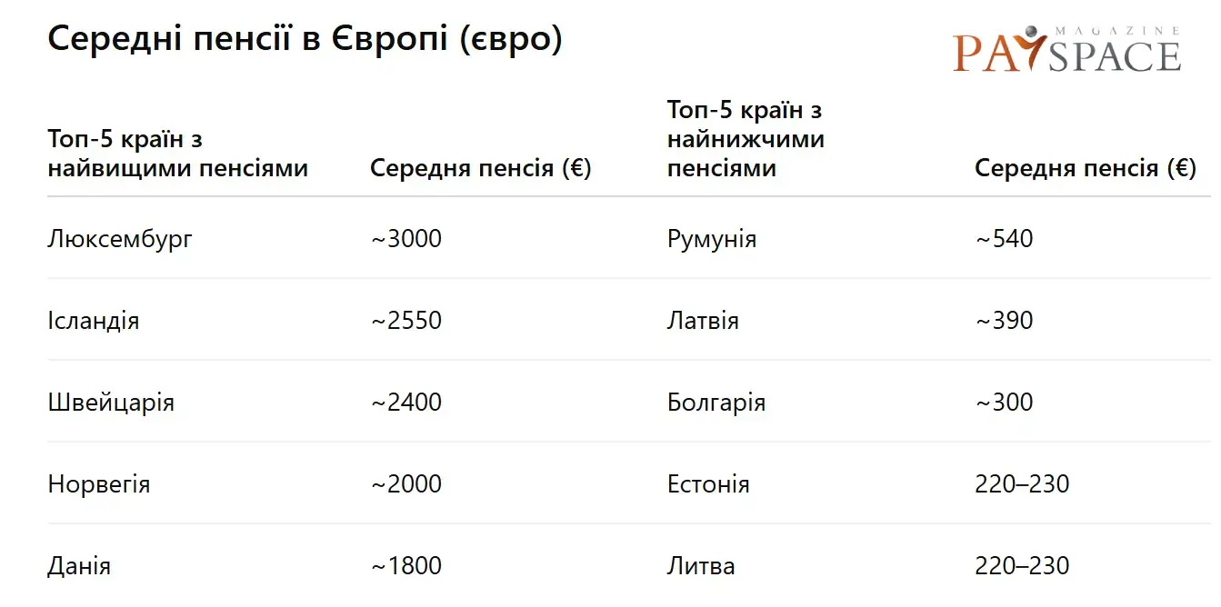Select the Люксембург cell
This screenshot has height=607, width=1221.
point(120,239)
